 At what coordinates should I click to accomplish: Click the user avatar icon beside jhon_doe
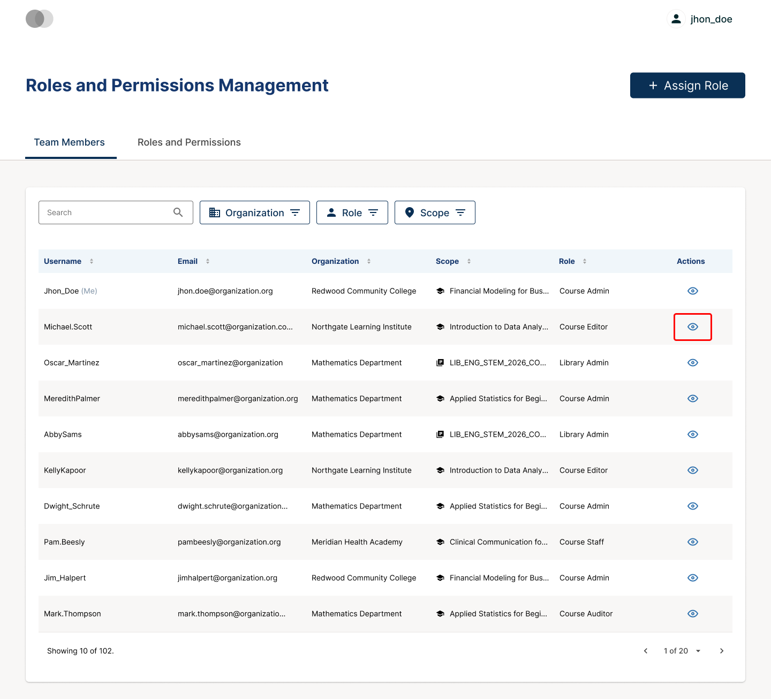[x=676, y=19]
